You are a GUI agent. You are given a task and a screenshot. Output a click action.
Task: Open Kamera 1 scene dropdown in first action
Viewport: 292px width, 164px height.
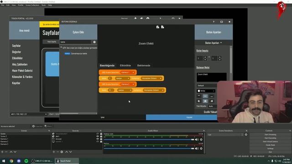(128, 72)
